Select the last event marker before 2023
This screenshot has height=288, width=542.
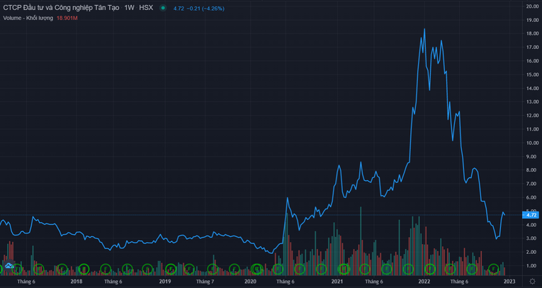pyautogui.click(x=495, y=269)
